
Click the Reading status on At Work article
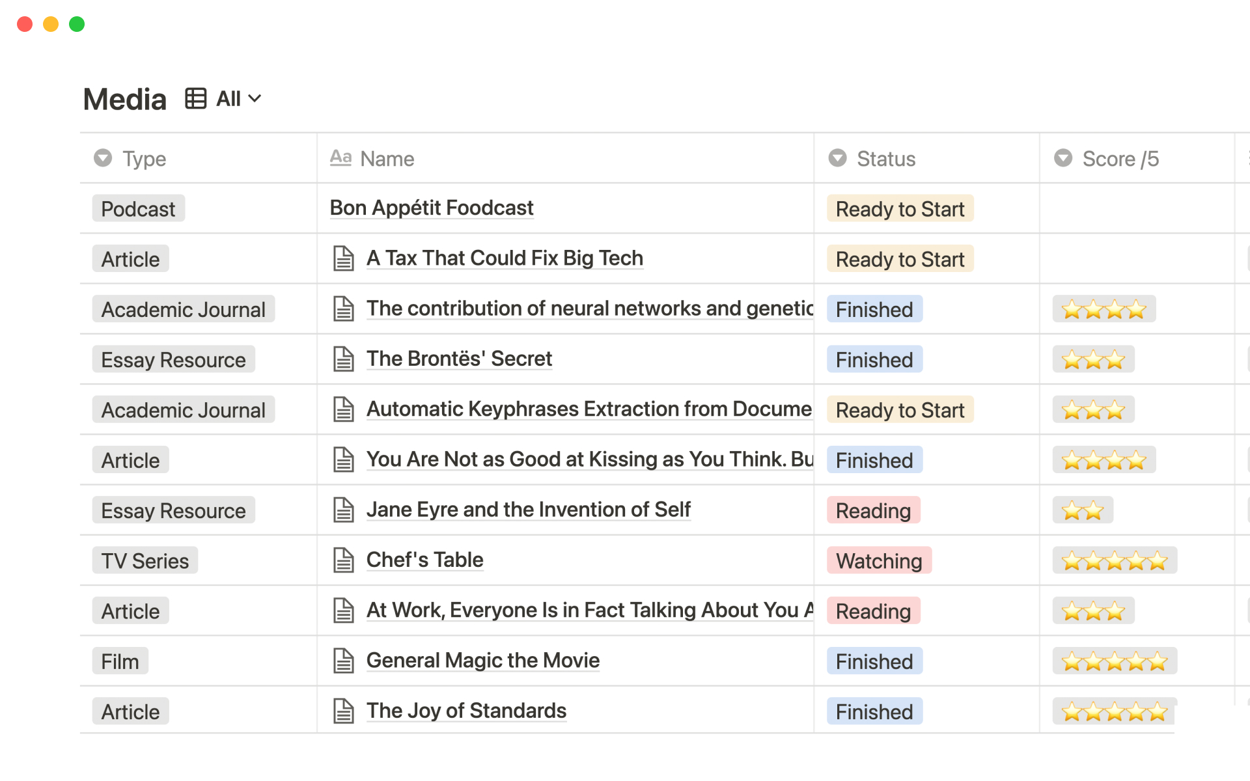click(873, 611)
